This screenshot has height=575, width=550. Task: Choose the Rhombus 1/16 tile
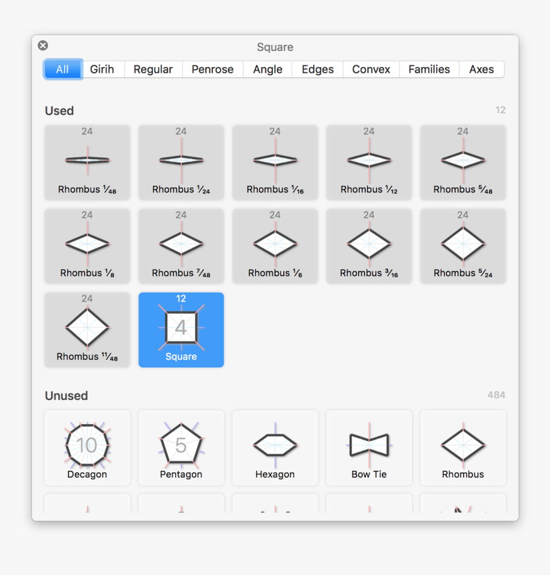coord(275,162)
